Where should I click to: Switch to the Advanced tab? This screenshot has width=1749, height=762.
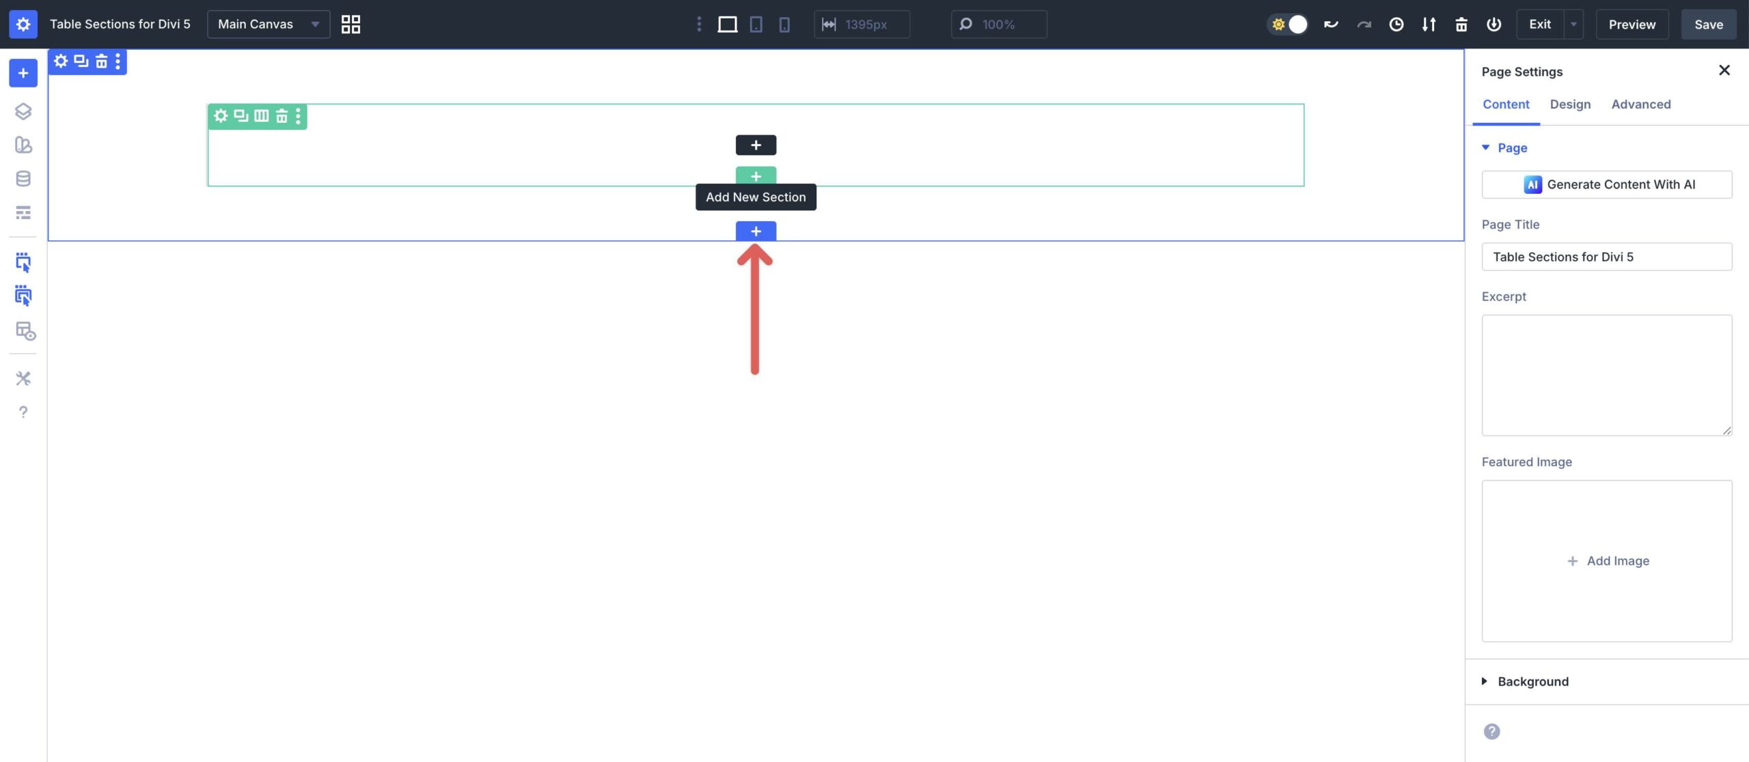coord(1641,104)
